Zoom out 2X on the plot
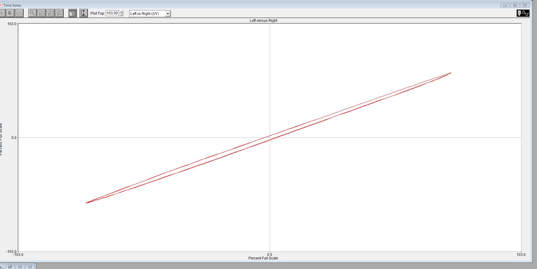Image resolution: width=537 pixels, height=269 pixels. point(51,13)
